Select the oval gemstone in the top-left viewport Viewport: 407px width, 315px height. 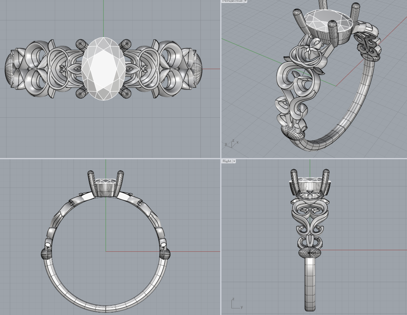click(x=103, y=68)
